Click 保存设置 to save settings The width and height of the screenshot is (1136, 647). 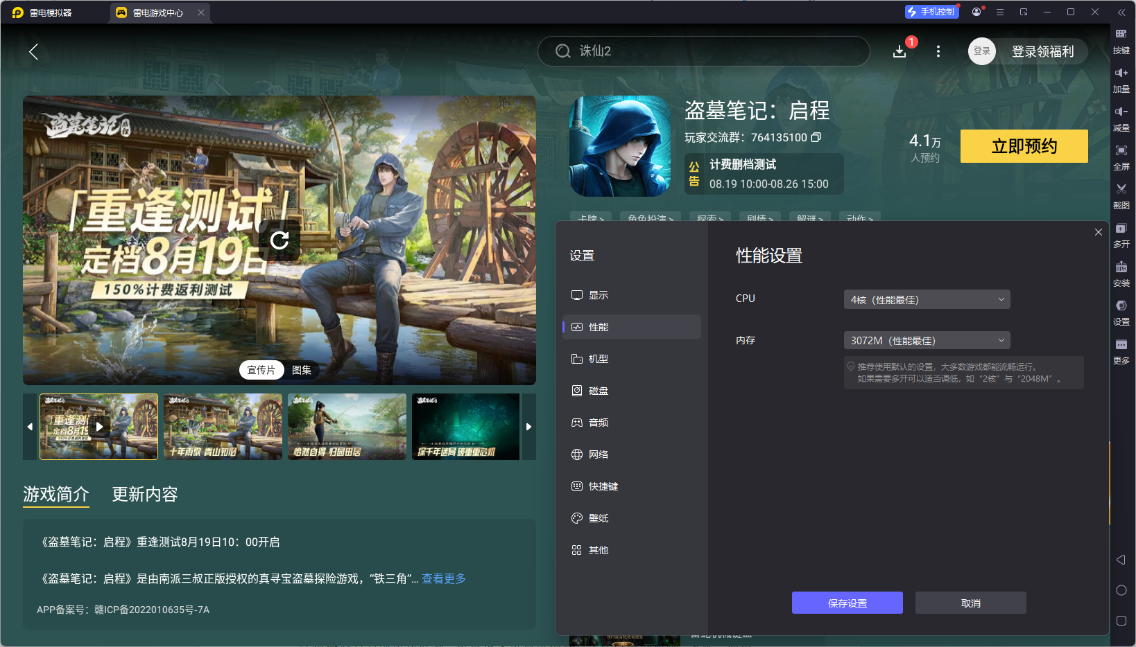tap(847, 603)
